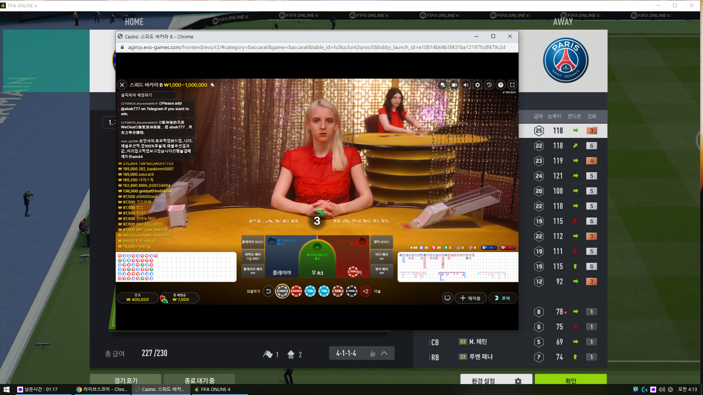The image size is (703, 395).
Task: Click the 1 strengthen badge in RB row
Action: [x=591, y=357]
